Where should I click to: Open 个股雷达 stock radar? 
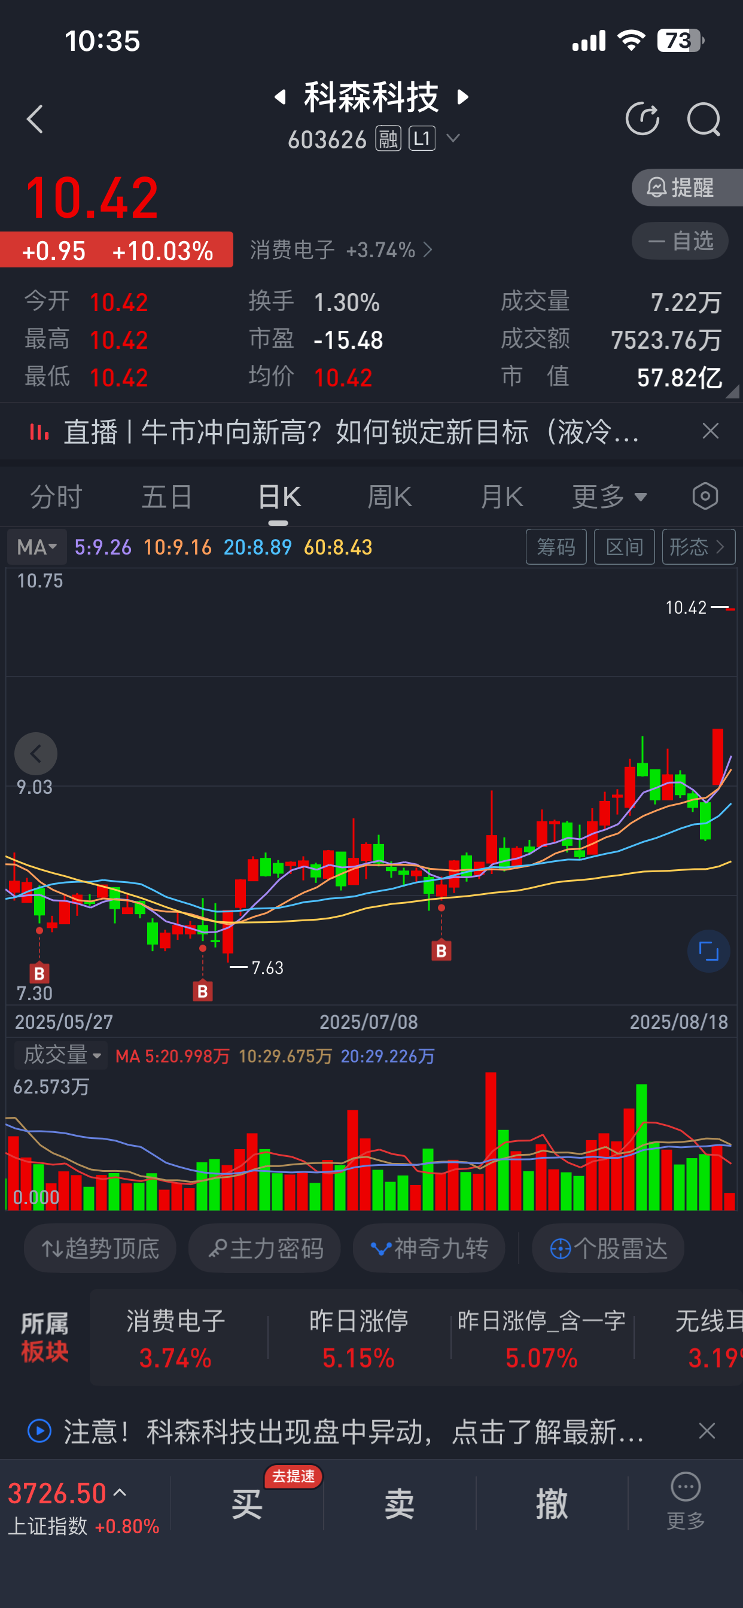point(608,1248)
